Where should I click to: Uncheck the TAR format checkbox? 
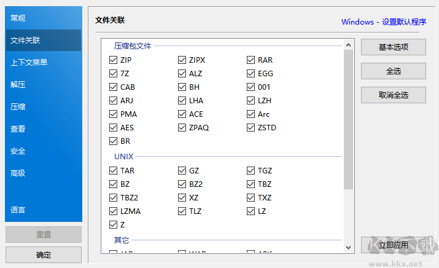coord(113,171)
